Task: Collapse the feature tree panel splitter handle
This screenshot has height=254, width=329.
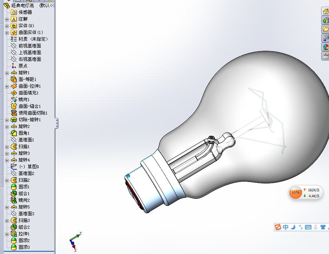Action: click(57, 123)
